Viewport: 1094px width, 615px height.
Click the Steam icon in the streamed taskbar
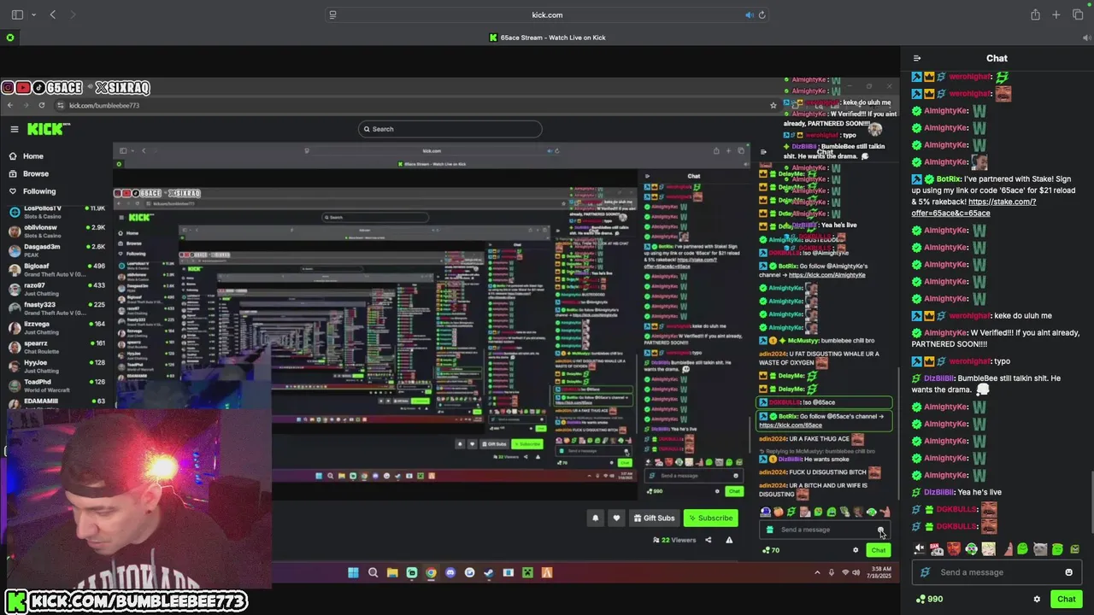tap(489, 572)
